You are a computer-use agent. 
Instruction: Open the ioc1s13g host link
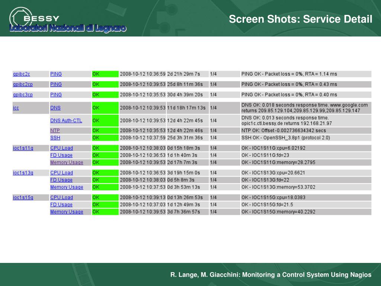[x=23, y=173]
